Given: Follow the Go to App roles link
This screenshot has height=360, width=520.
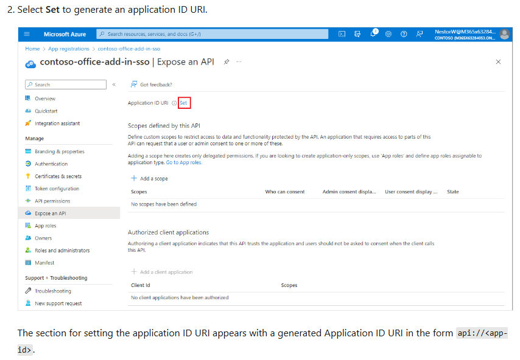Looking at the screenshot, I should click(184, 162).
